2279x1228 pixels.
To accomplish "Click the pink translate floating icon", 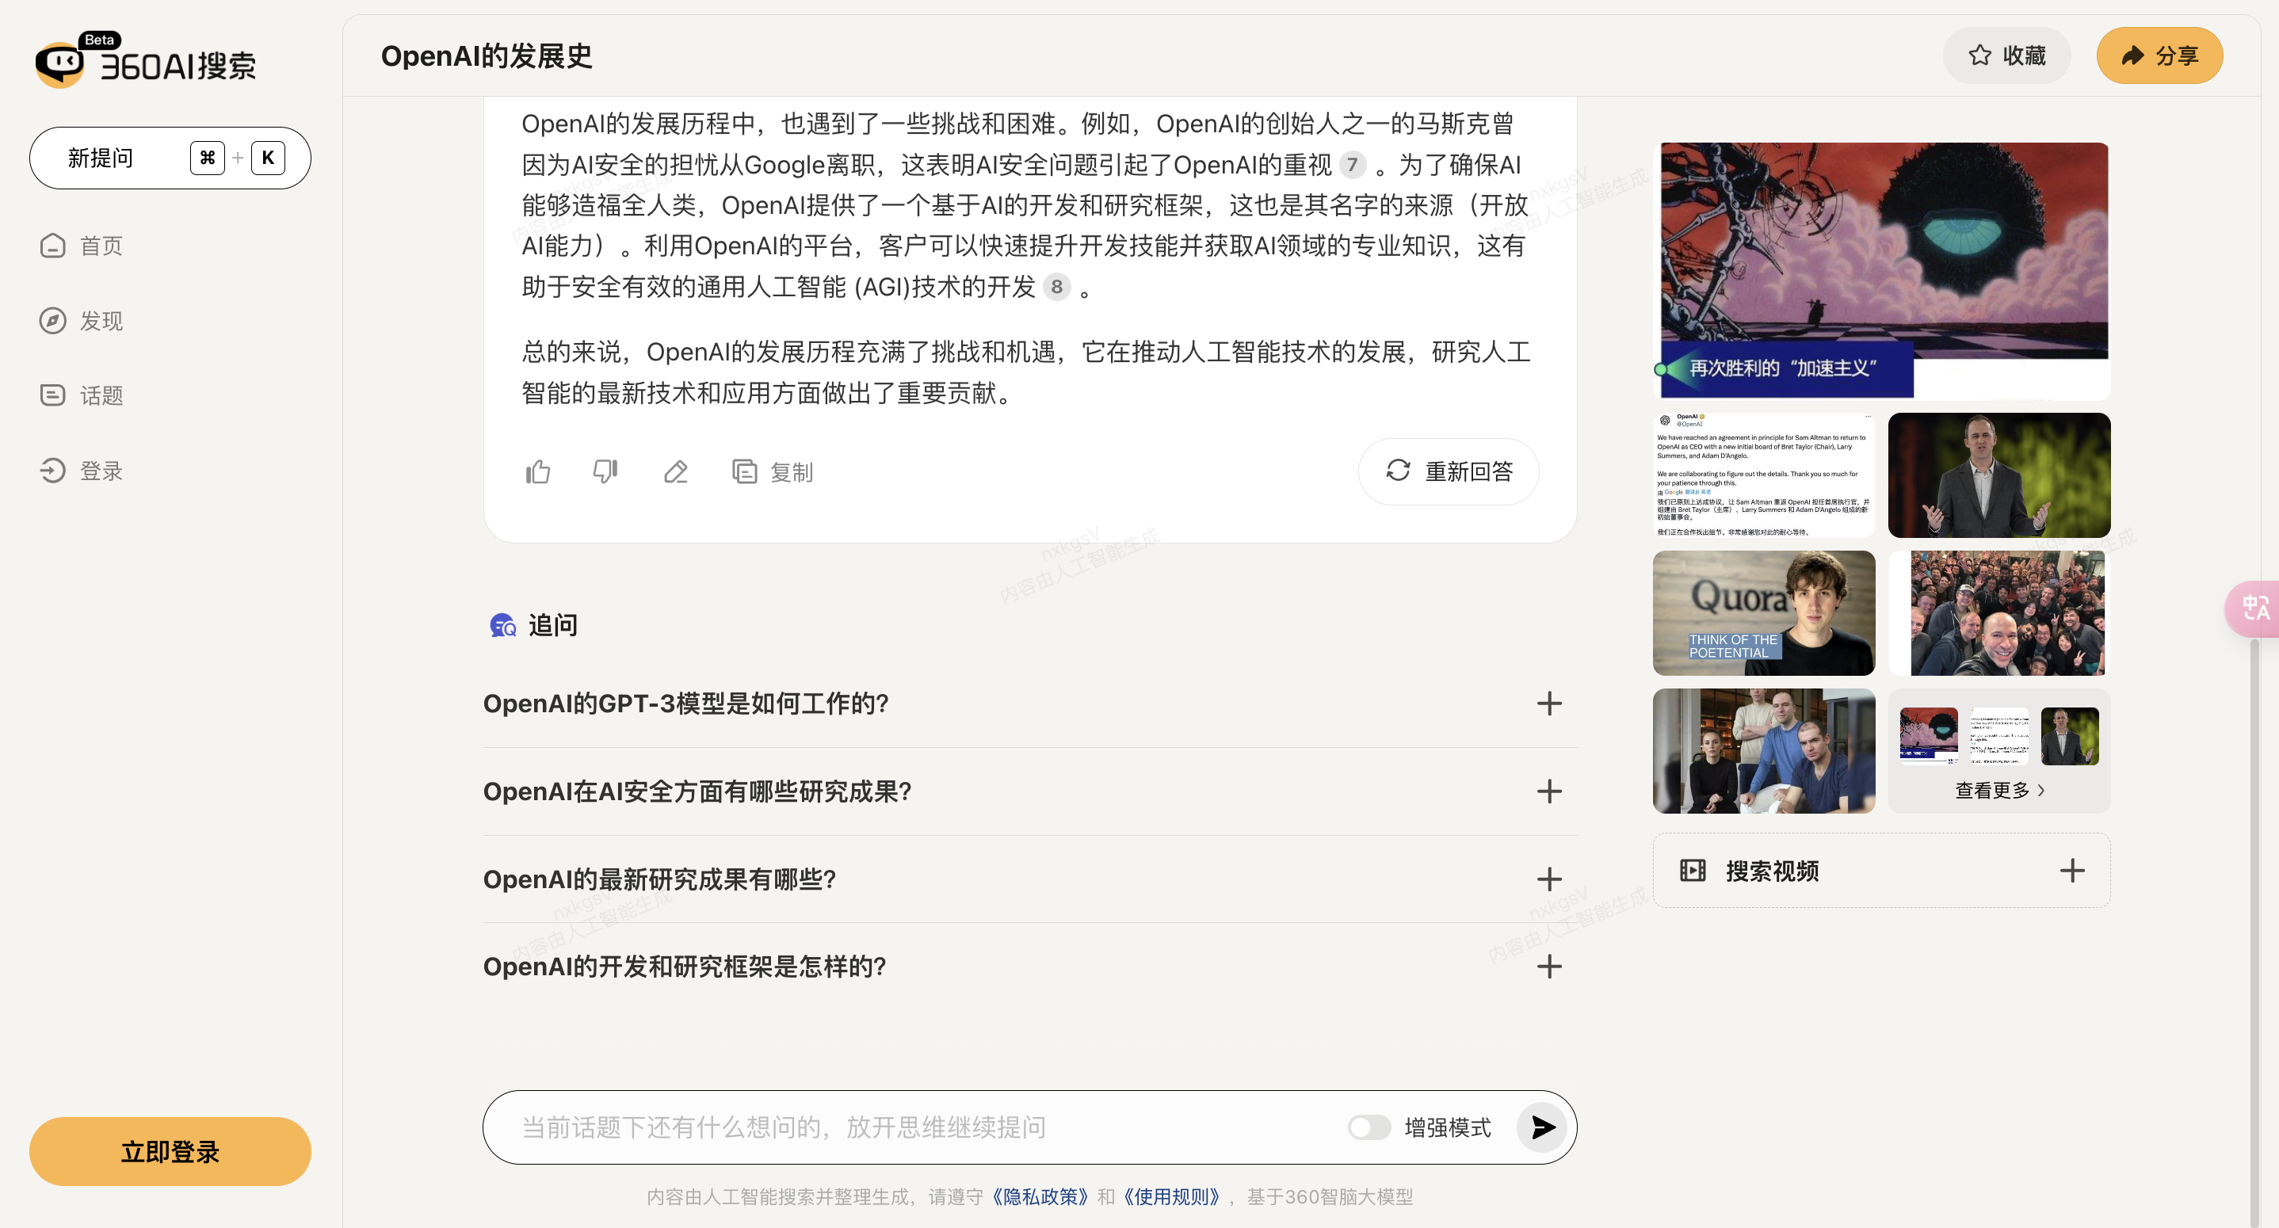I will pyautogui.click(x=2254, y=608).
